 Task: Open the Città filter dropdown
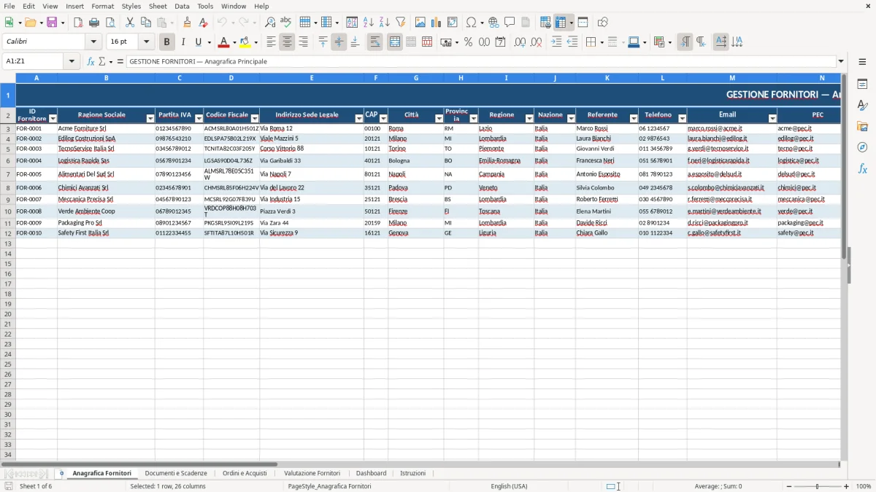pyautogui.click(x=439, y=118)
